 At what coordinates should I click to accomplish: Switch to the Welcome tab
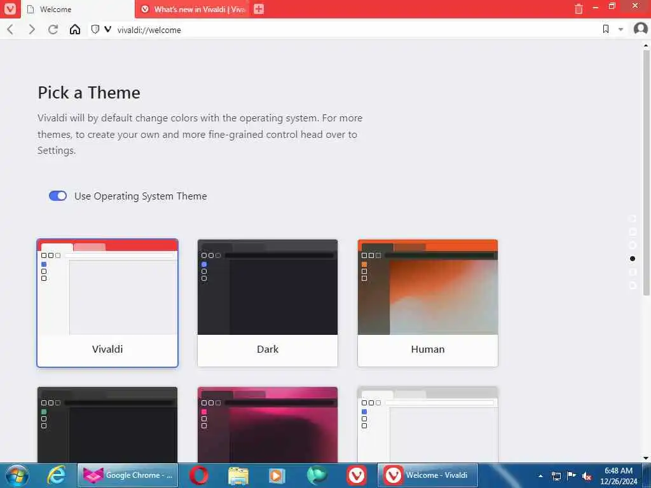[78, 9]
